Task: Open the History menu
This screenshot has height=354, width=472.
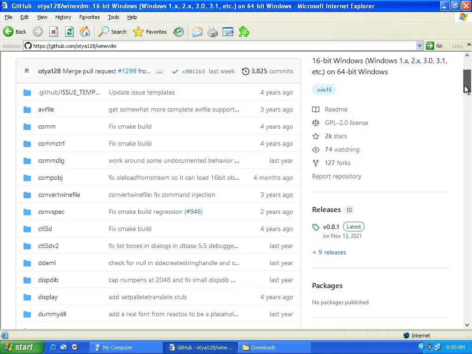Action: [63, 17]
